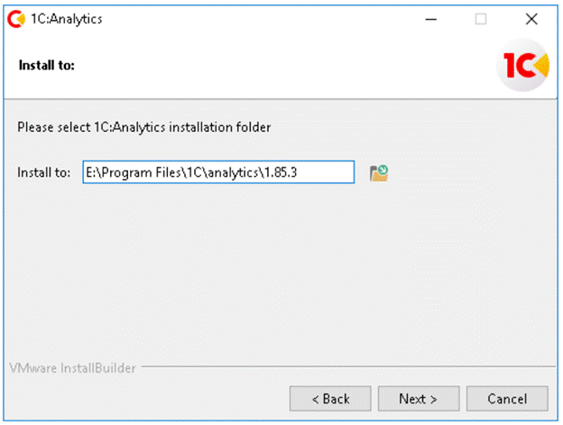
Task: Click the blank grey dialog body
Action: (271, 271)
